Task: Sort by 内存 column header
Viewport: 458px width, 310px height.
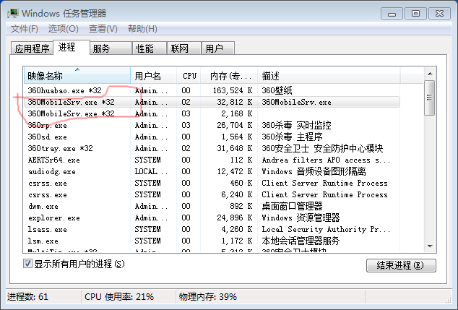Action: (x=229, y=76)
